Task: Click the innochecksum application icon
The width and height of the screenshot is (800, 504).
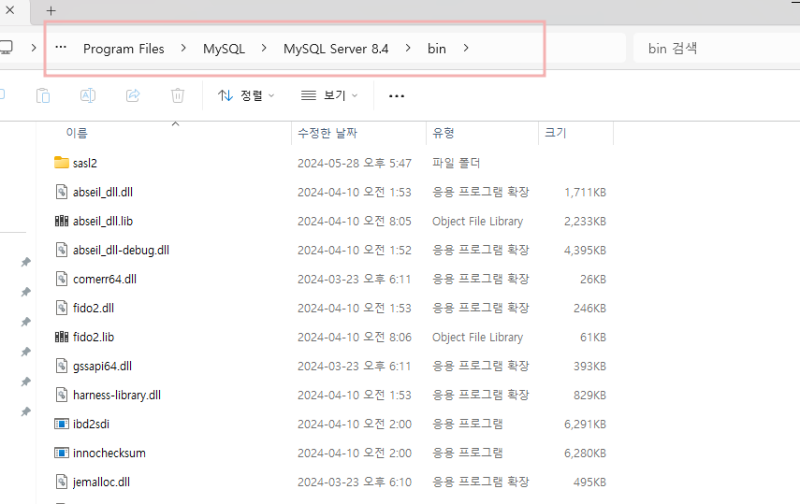Action: tap(62, 453)
